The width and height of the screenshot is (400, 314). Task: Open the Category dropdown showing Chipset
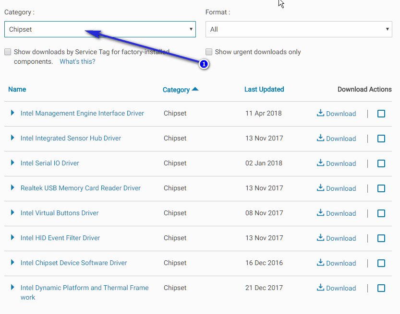(100, 29)
